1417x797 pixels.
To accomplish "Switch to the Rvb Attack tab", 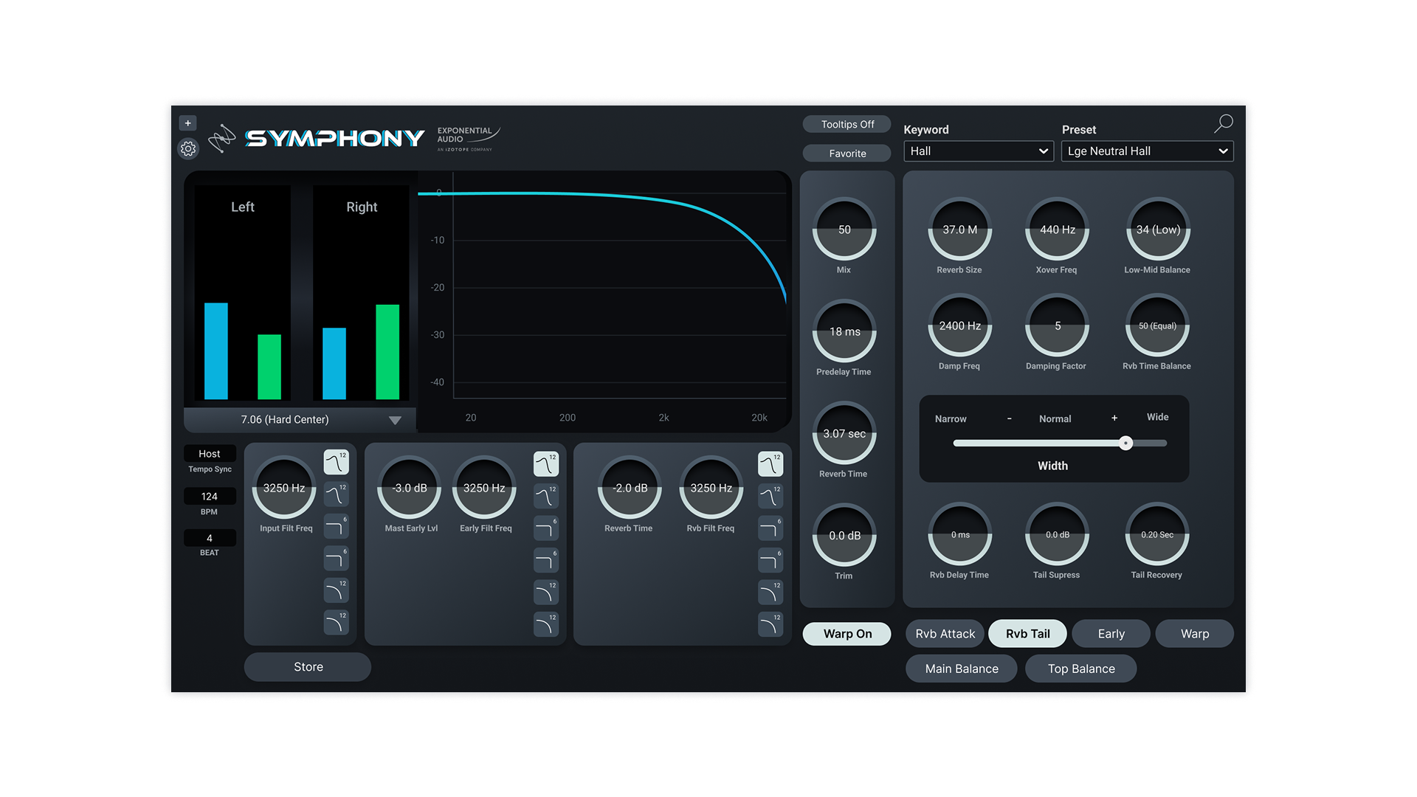I will (x=945, y=634).
